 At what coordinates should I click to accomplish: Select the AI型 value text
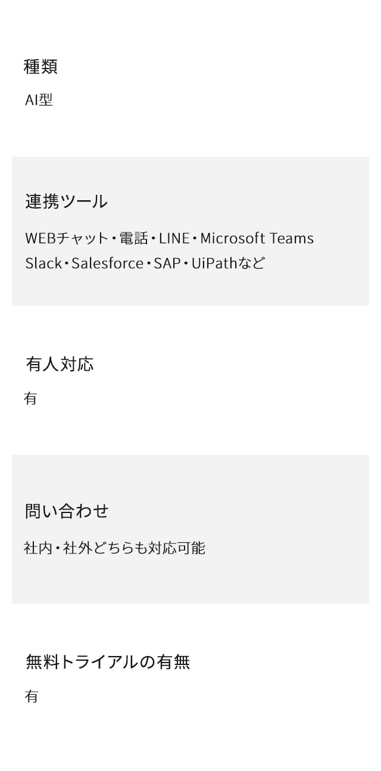39,100
